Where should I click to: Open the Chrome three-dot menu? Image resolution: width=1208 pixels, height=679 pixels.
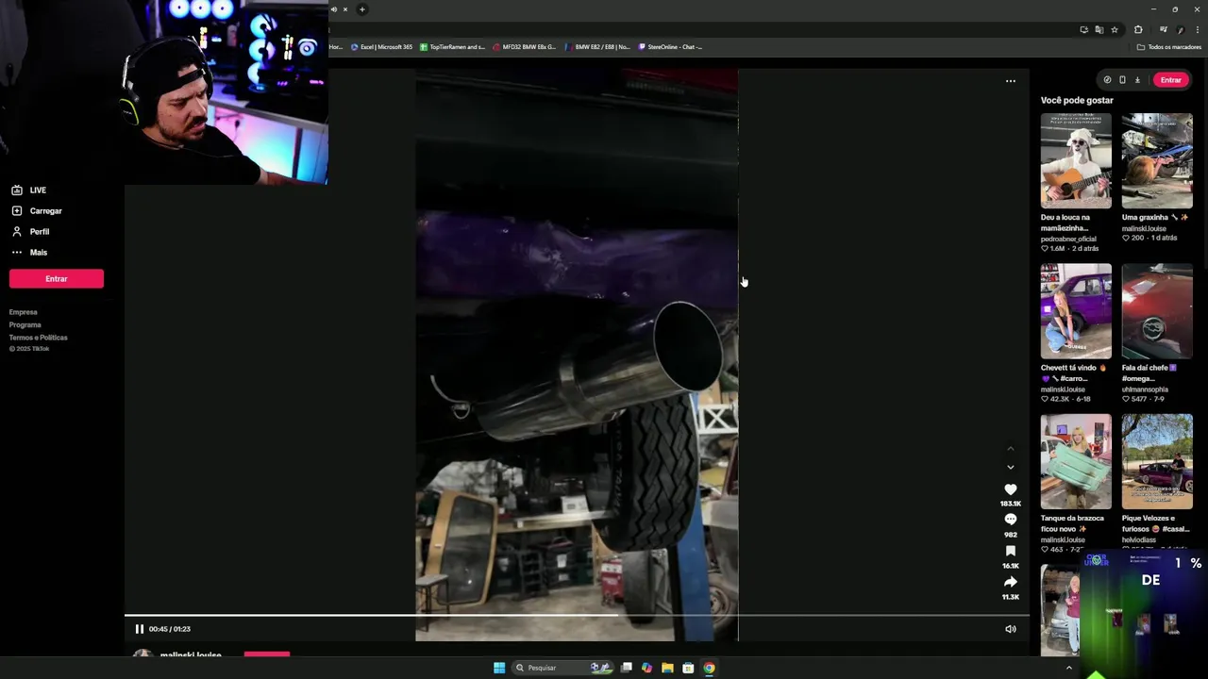(1197, 30)
